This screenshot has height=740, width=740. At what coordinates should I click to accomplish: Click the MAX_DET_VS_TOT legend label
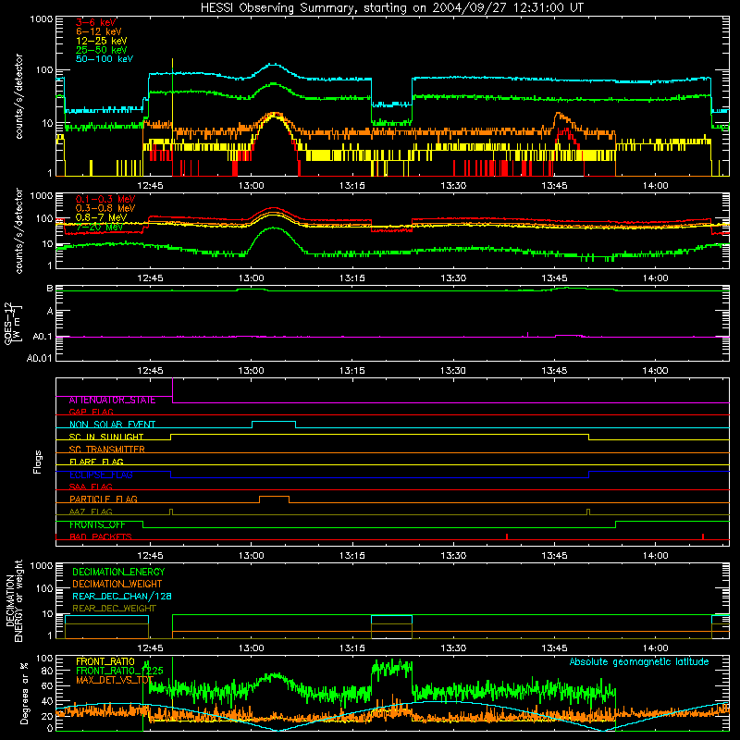115,680
